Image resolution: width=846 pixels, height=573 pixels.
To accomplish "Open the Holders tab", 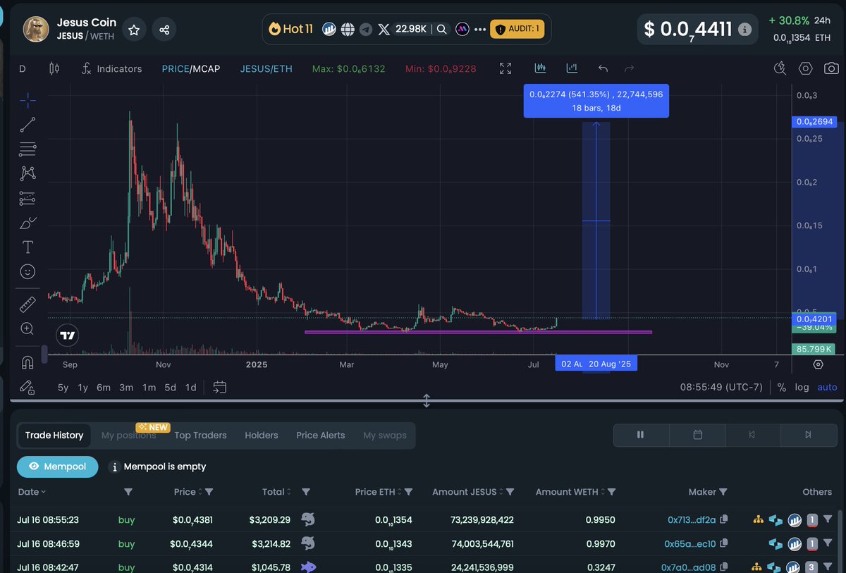I will [x=262, y=435].
